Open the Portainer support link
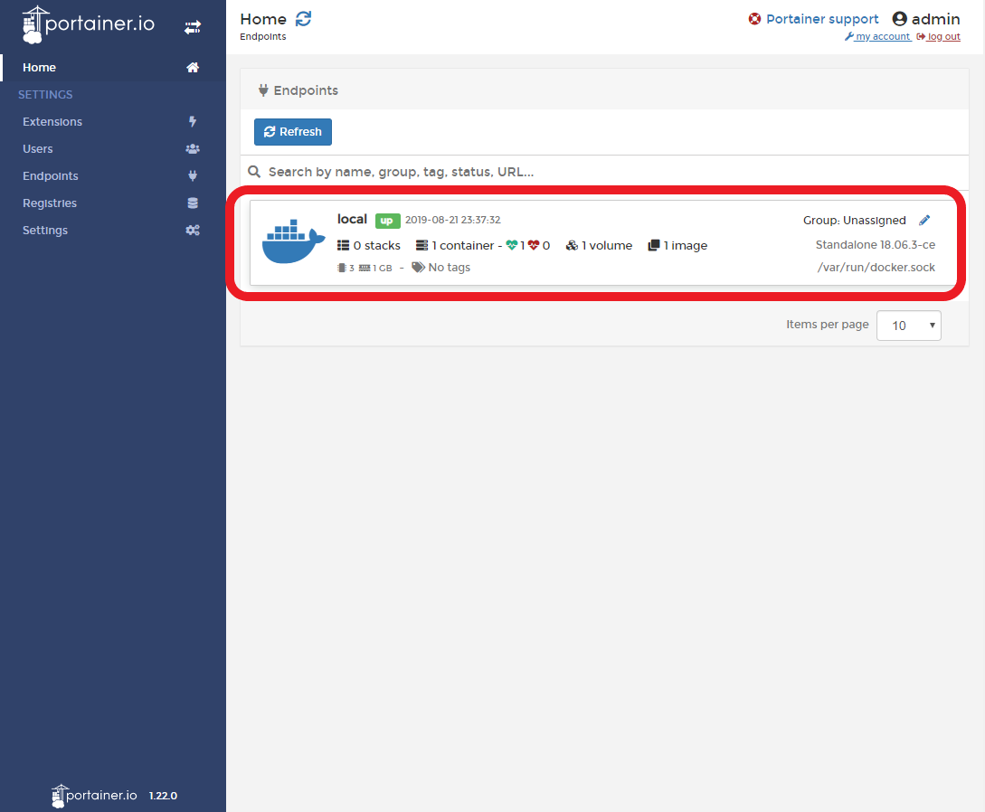 [821, 19]
